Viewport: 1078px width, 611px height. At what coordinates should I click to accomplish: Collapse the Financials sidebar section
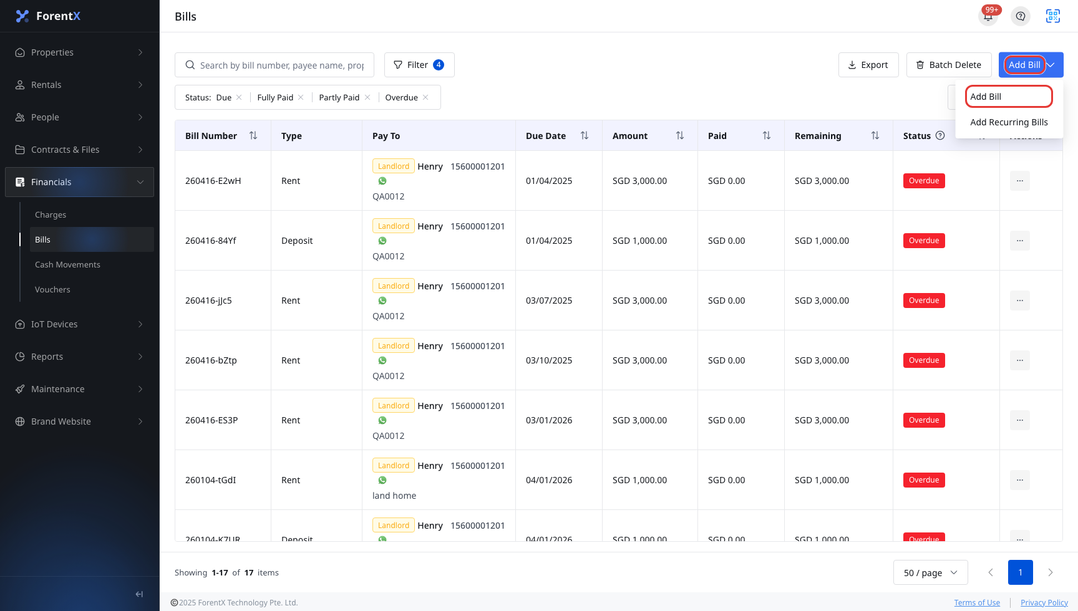point(80,182)
